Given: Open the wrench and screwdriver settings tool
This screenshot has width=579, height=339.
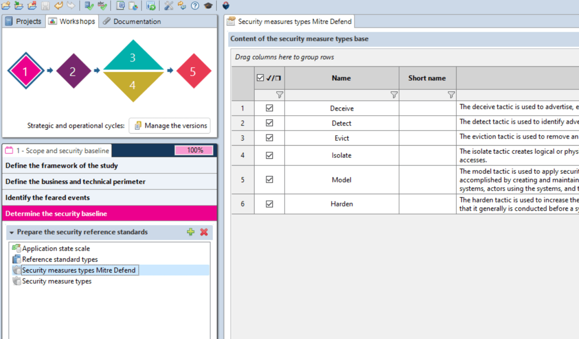Looking at the screenshot, I should coord(168,5).
